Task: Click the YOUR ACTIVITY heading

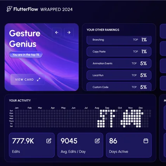Action: click(x=20, y=101)
